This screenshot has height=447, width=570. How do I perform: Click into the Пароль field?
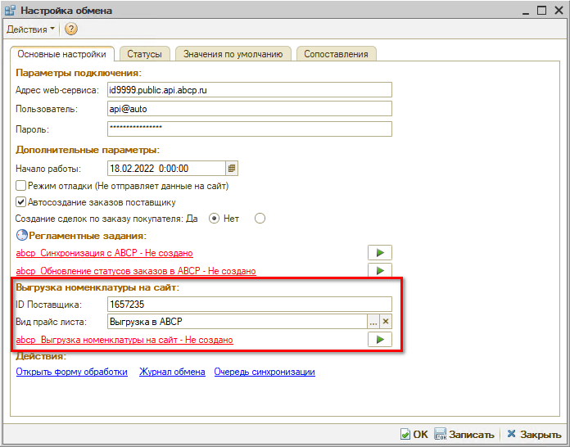250,129
